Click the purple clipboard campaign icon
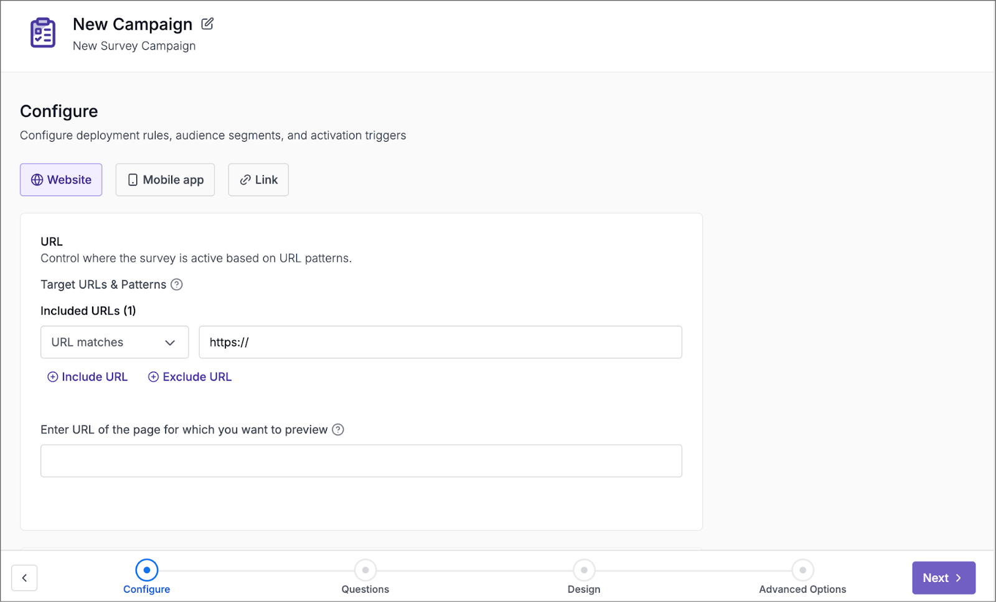This screenshot has height=602, width=996. tap(42, 34)
